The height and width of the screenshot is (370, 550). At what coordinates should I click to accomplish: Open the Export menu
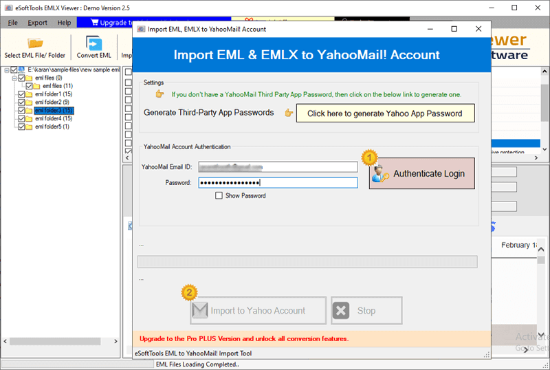(37, 23)
